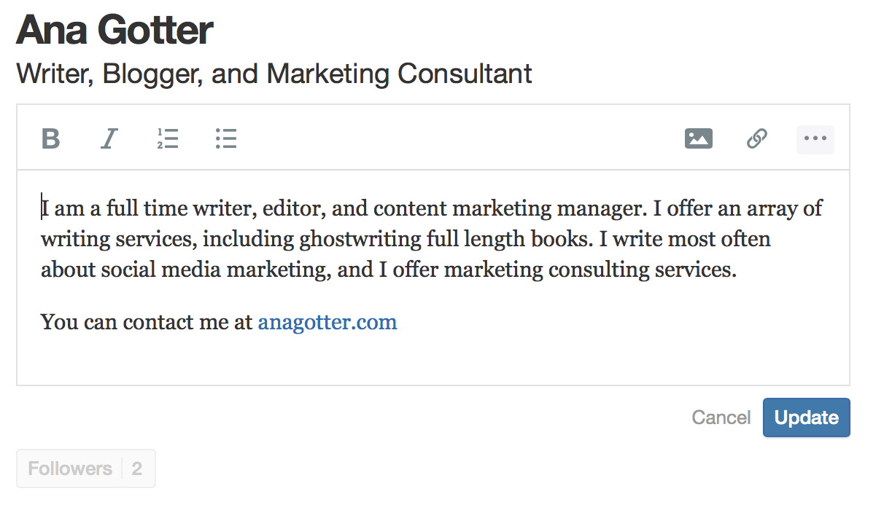Viewport: 884px width, 510px height.
Task: Add a hyperlink with the chain icon
Action: (x=757, y=138)
